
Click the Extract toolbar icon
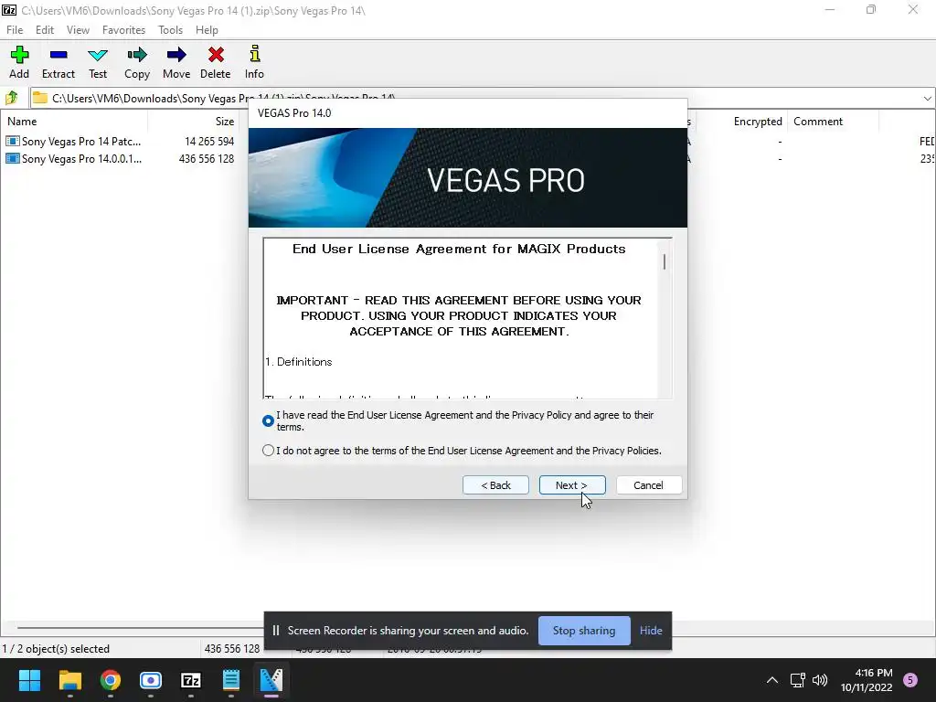(x=58, y=56)
